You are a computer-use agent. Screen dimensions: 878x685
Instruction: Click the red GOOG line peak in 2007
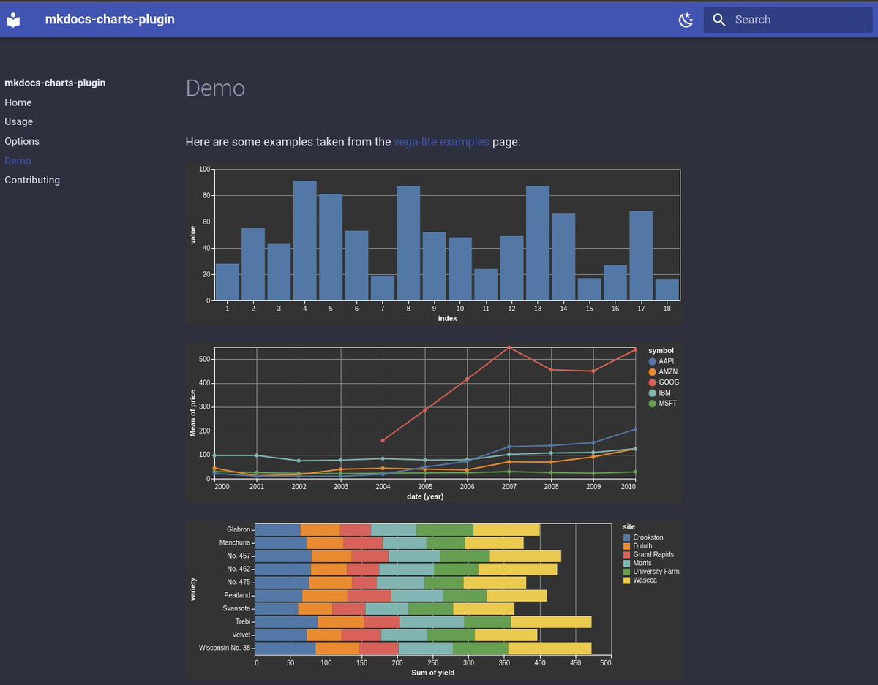click(509, 348)
